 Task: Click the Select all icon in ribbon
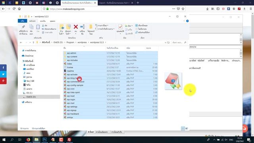click(137, 25)
